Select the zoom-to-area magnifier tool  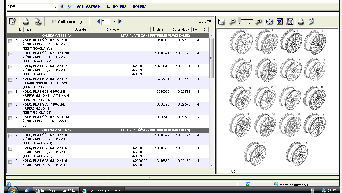[x=290, y=21]
